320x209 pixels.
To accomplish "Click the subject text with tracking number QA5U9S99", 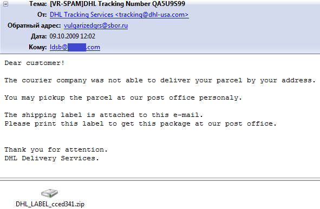I will coord(117,4).
